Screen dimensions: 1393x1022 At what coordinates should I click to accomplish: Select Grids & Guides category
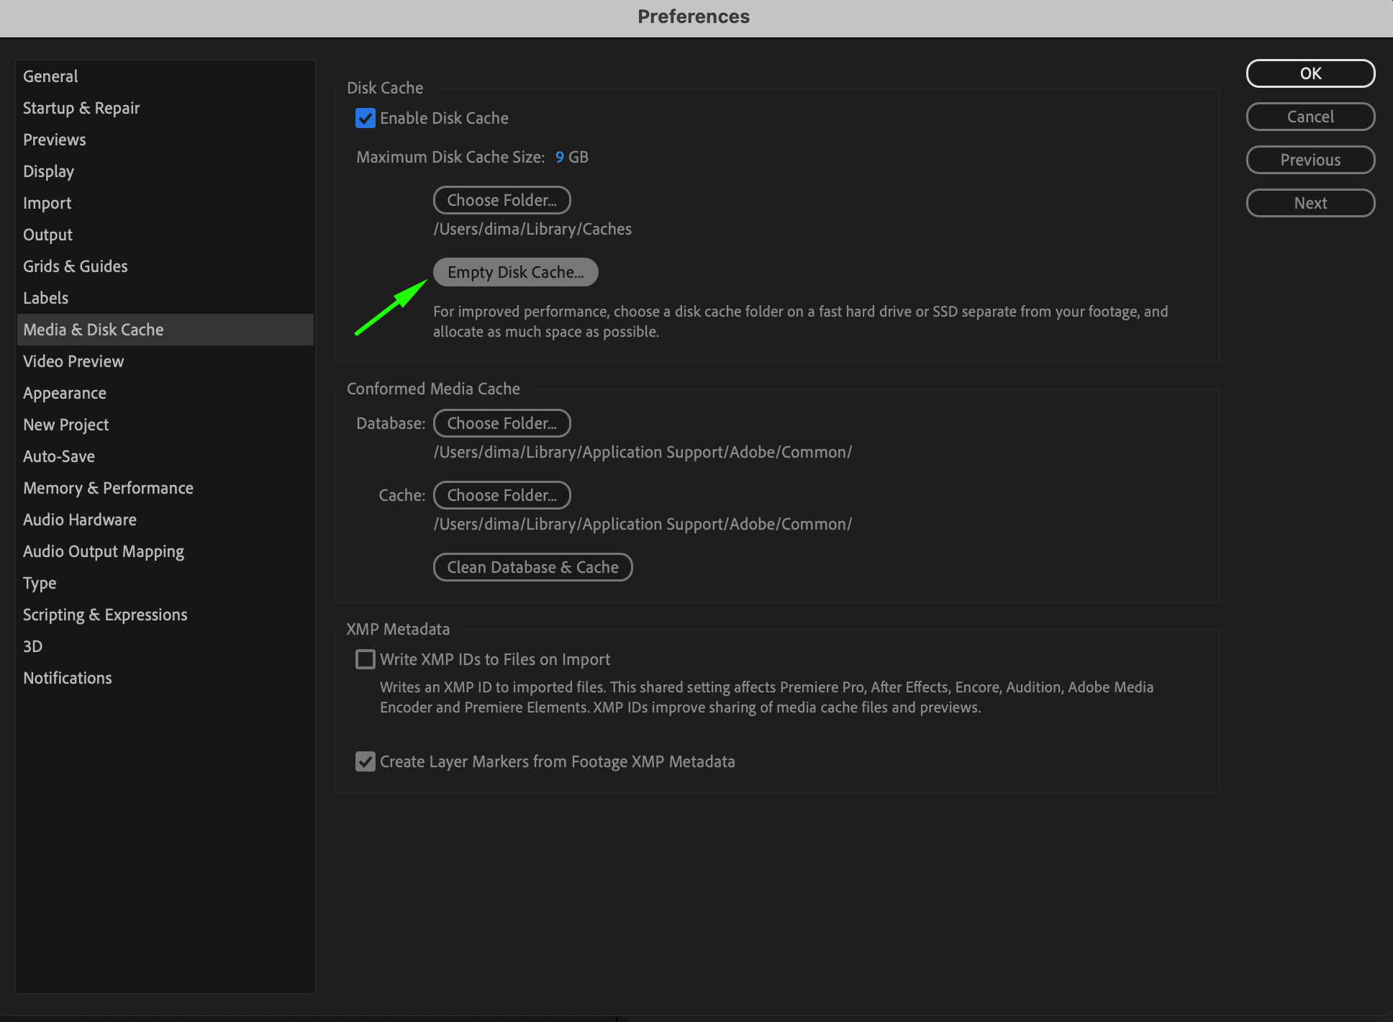pyautogui.click(x=76, y=266)
